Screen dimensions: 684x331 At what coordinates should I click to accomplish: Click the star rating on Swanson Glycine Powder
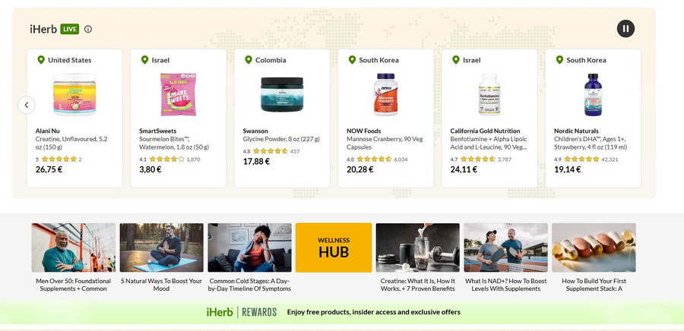(x=271, y=151)
